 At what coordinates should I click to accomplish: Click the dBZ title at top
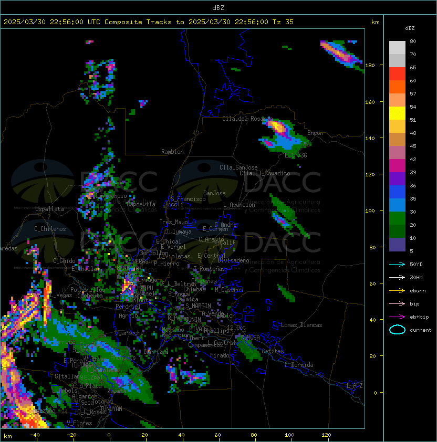(218, 7)
